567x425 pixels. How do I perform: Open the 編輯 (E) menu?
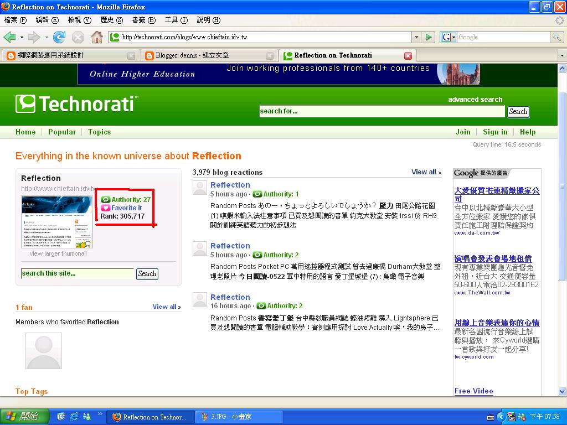pyautogui.click(x=47, y=20)
